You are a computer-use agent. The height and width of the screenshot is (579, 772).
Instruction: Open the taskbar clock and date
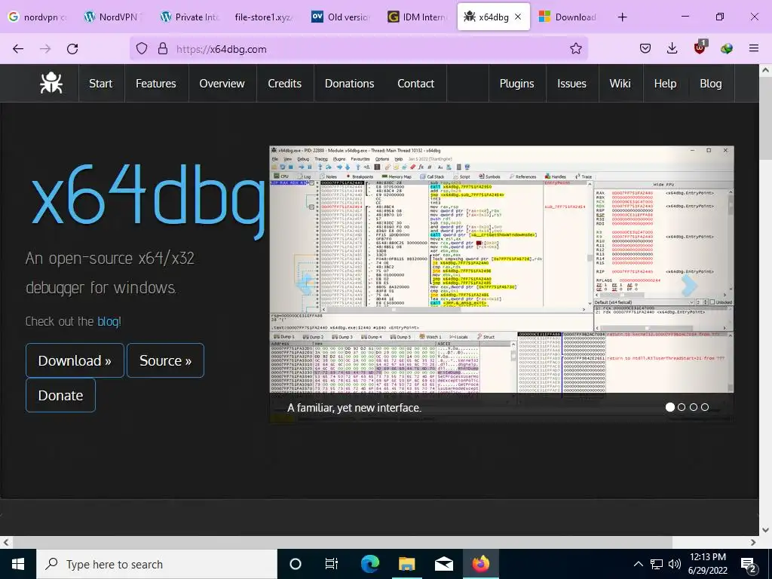point(707,564)
